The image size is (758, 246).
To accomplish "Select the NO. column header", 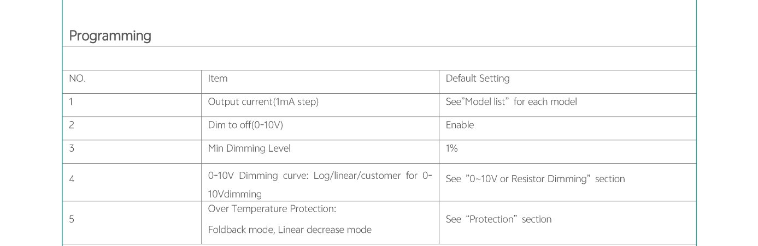I will click(x=78, y=79).
